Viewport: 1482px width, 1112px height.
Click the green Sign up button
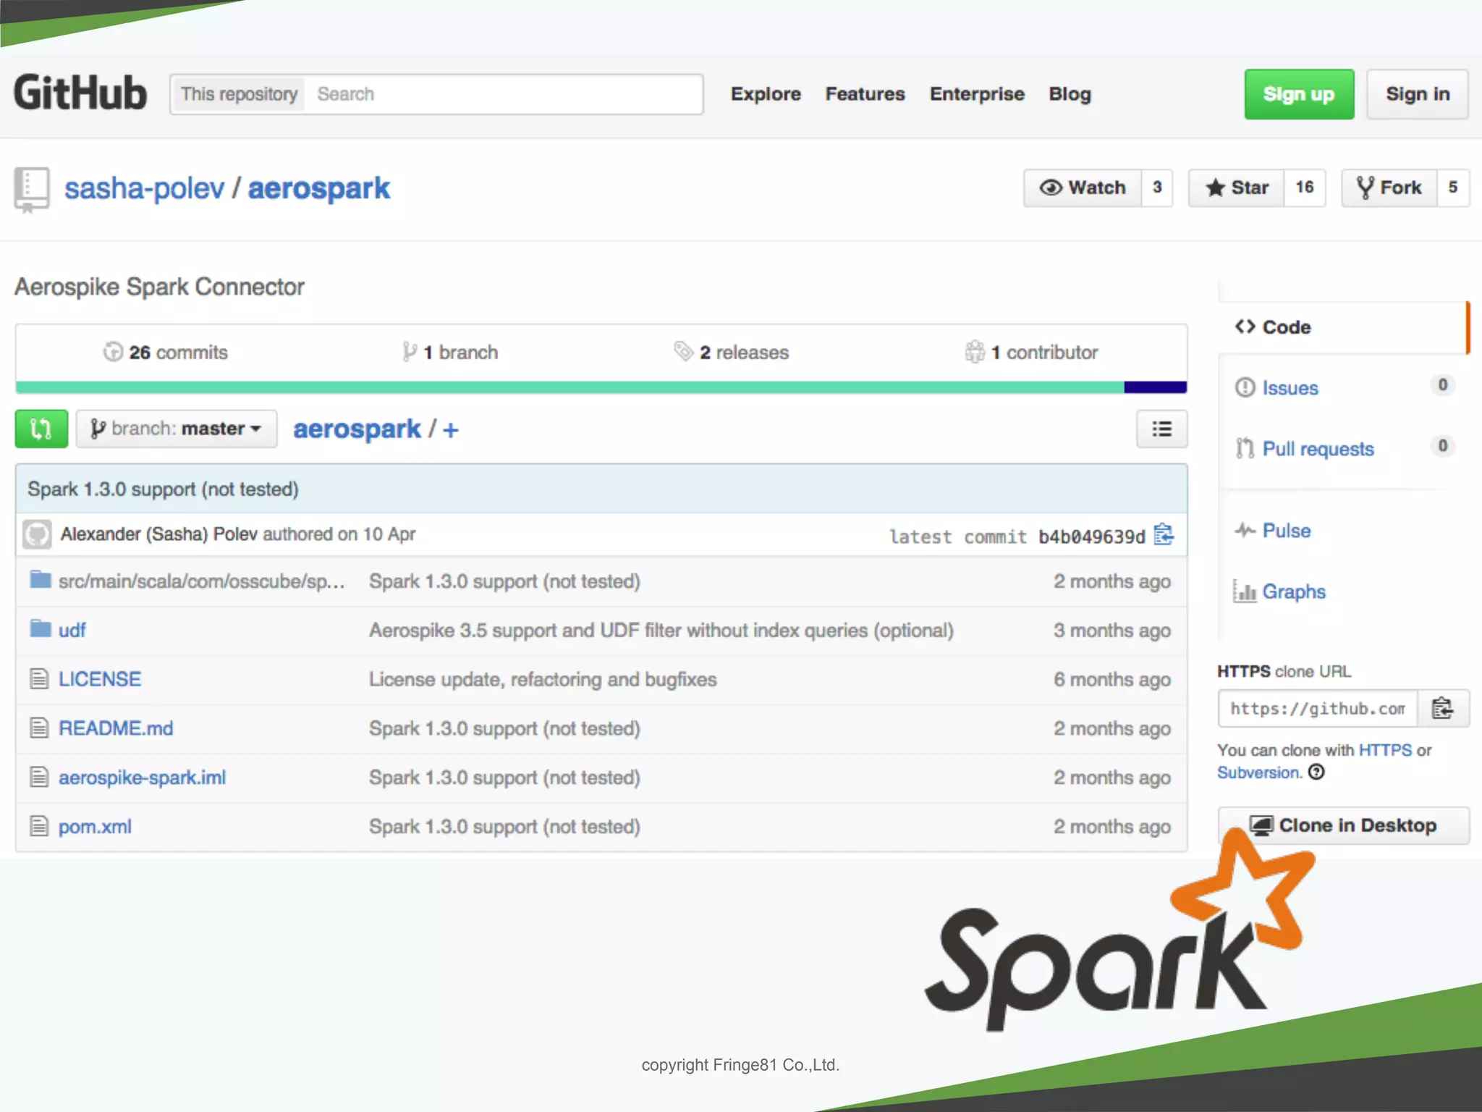point(1299,94)
